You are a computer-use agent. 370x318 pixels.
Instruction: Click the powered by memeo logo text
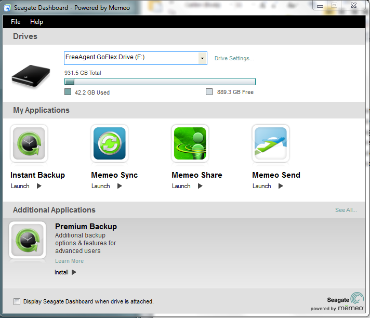337,308
